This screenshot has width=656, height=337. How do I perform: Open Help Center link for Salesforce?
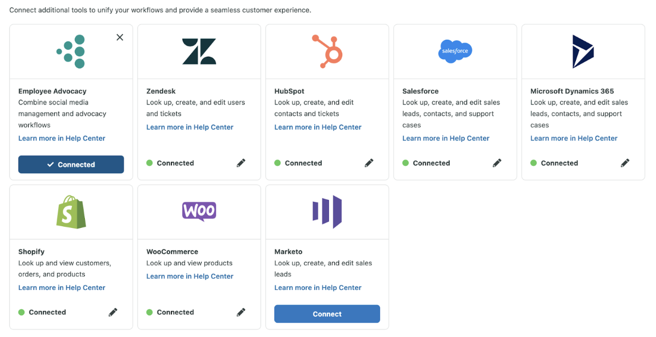tap(446, 138)
